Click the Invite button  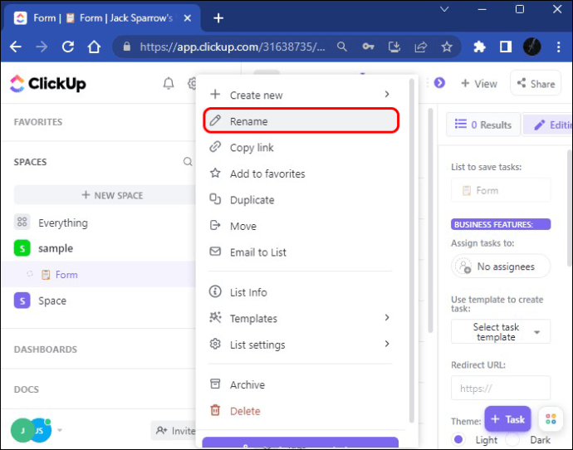pyautogui.click(x=174, y=431)
